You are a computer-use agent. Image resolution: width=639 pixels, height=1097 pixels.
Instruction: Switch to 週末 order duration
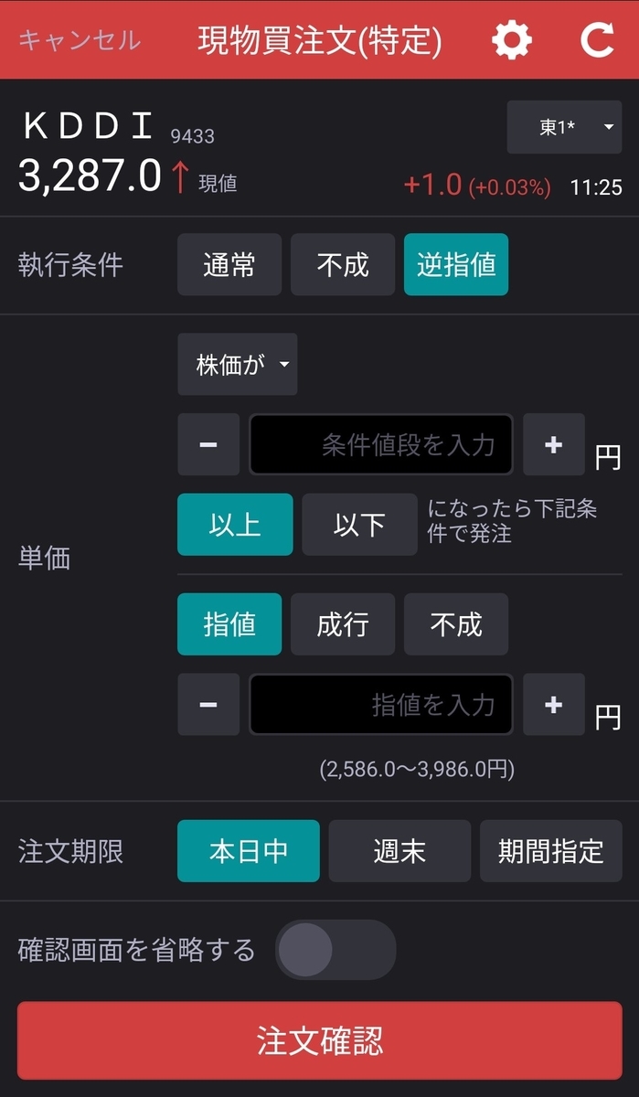[x=399, y=851]
